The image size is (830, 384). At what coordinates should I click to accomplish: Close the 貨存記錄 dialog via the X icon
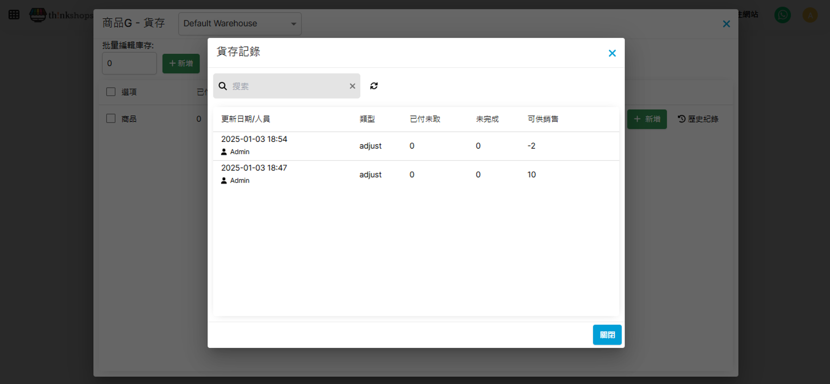pyautogui.click(x=612, y=53)
